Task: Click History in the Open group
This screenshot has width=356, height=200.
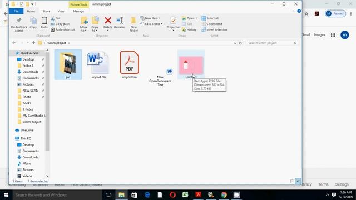Action: tap(189, 29)
